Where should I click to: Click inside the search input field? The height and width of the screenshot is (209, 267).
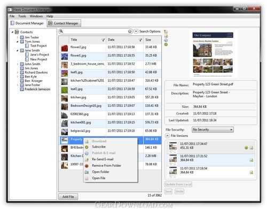point(95,32)
